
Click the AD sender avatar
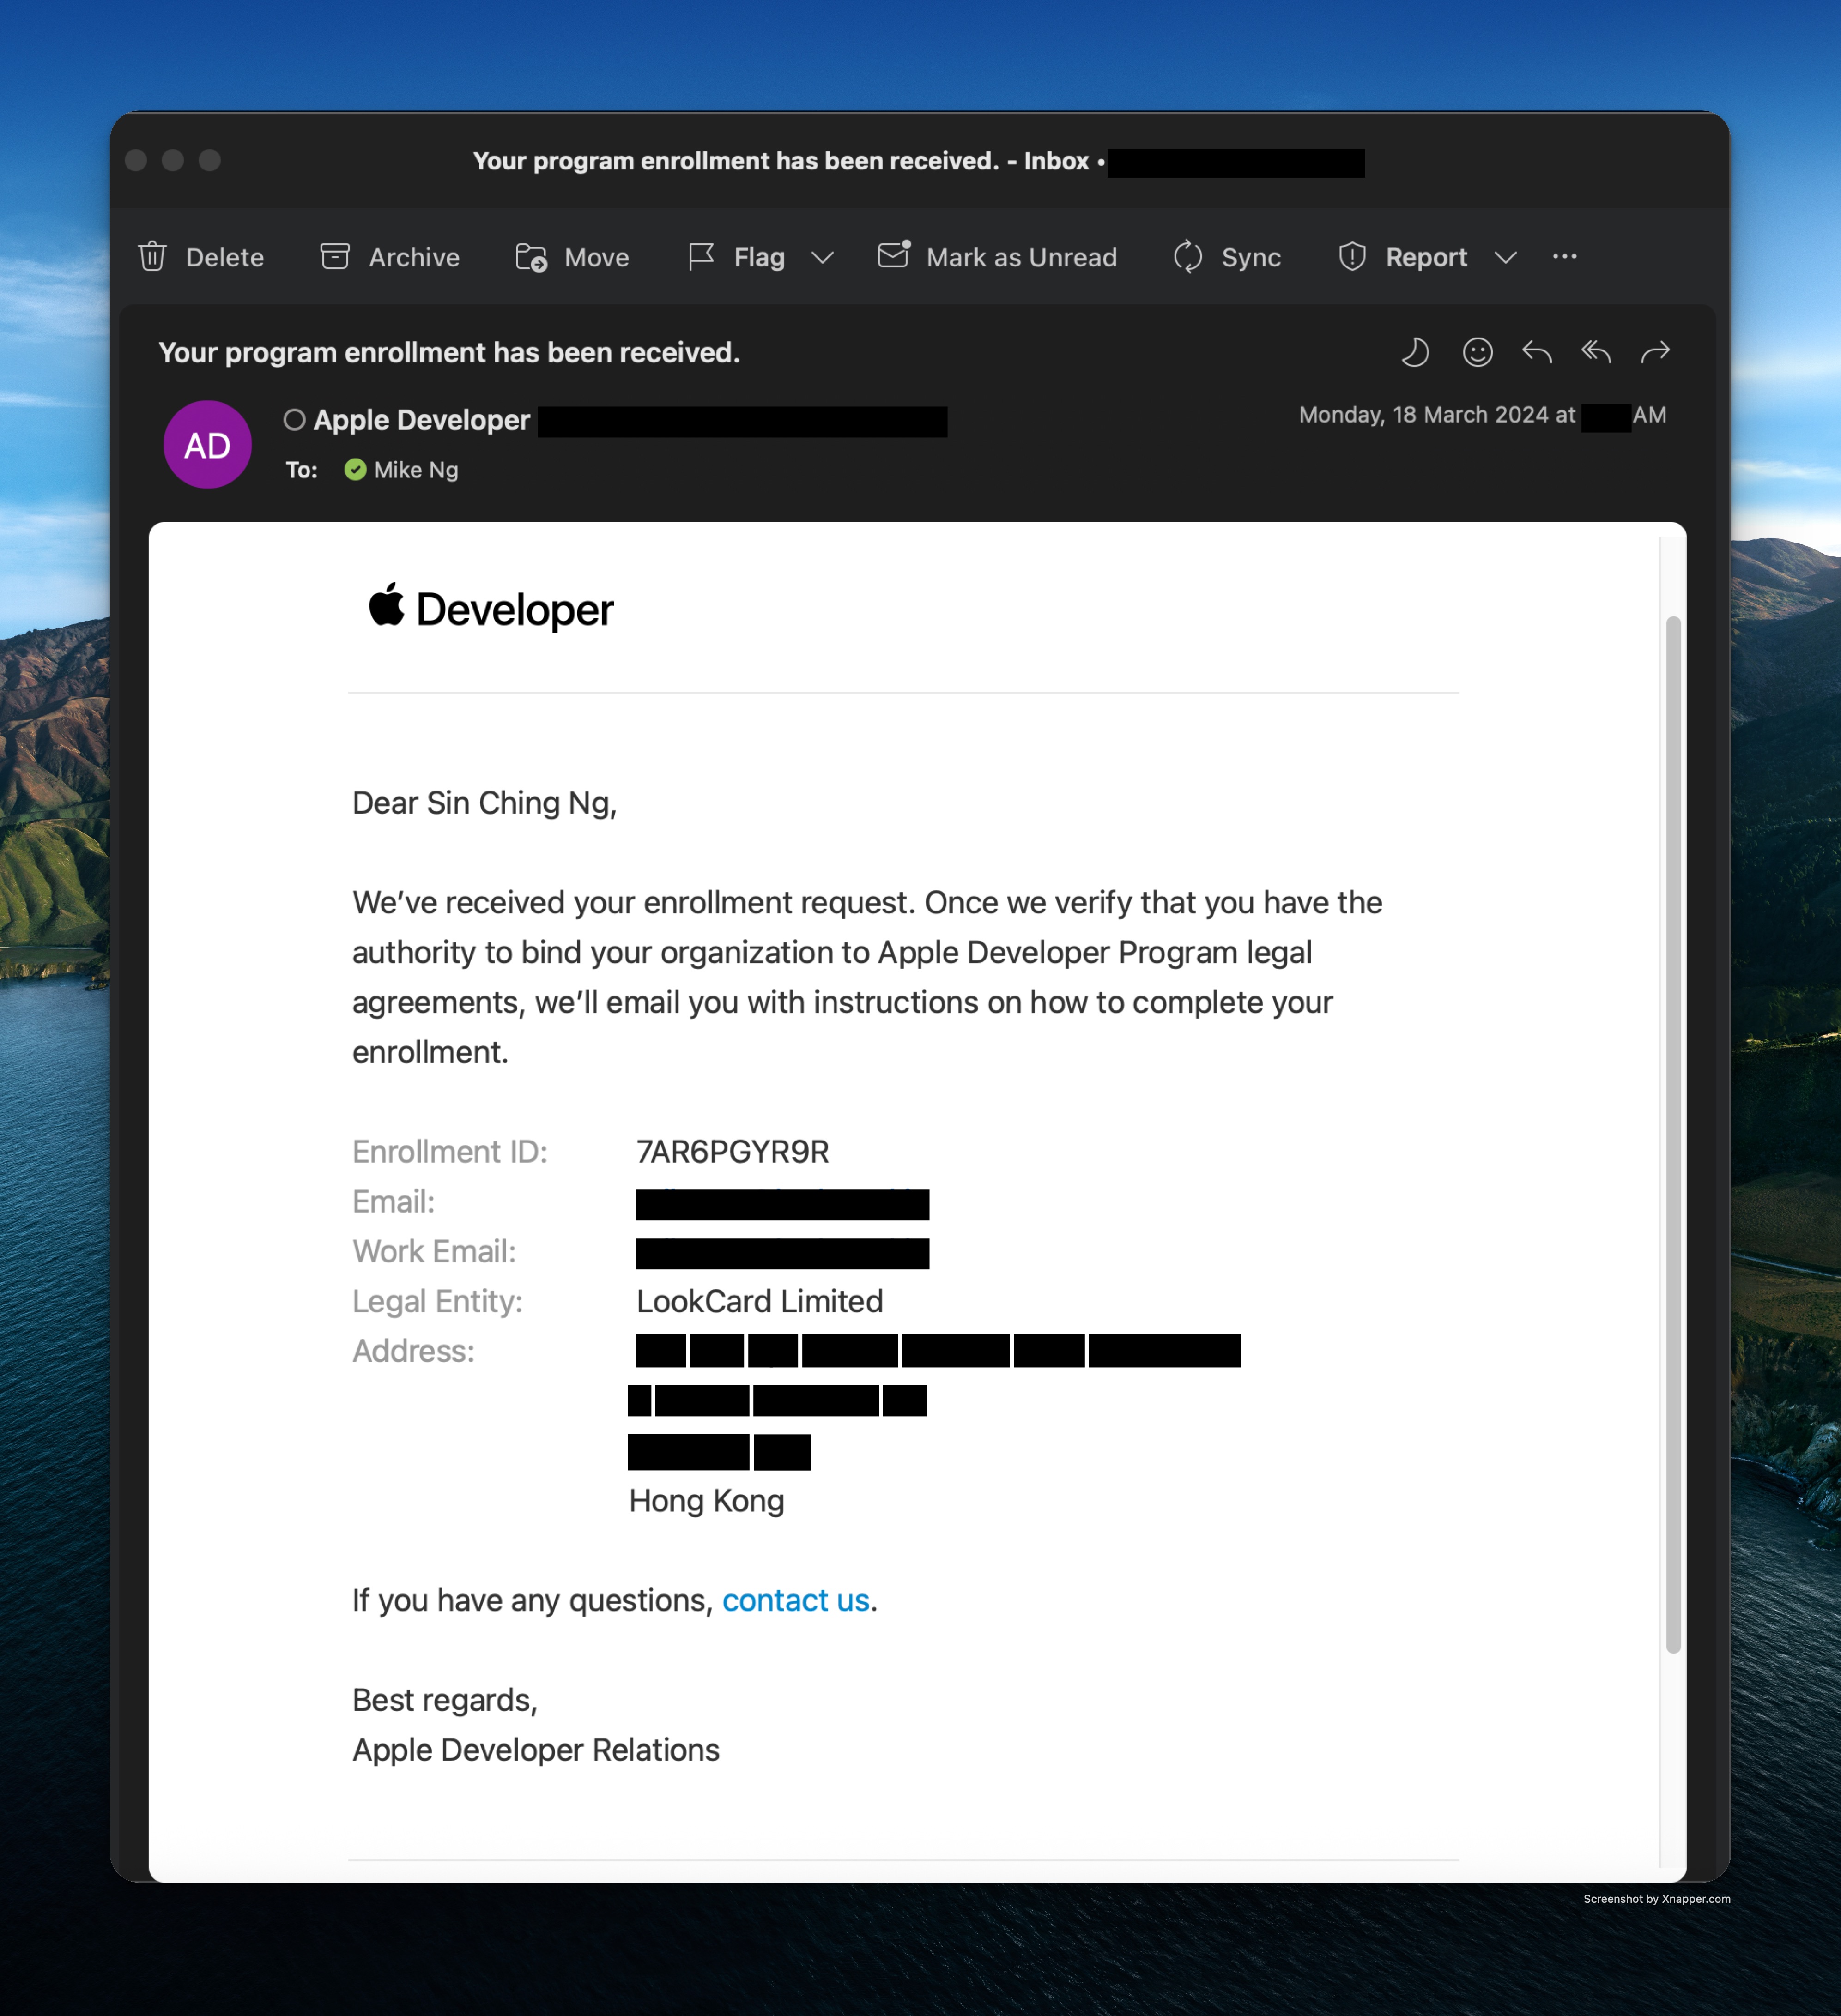(x=207, y=445)
